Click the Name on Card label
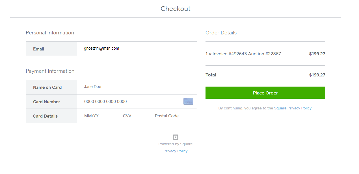The width and height of the screenshot is (359, 174). [x=47, y=87]
